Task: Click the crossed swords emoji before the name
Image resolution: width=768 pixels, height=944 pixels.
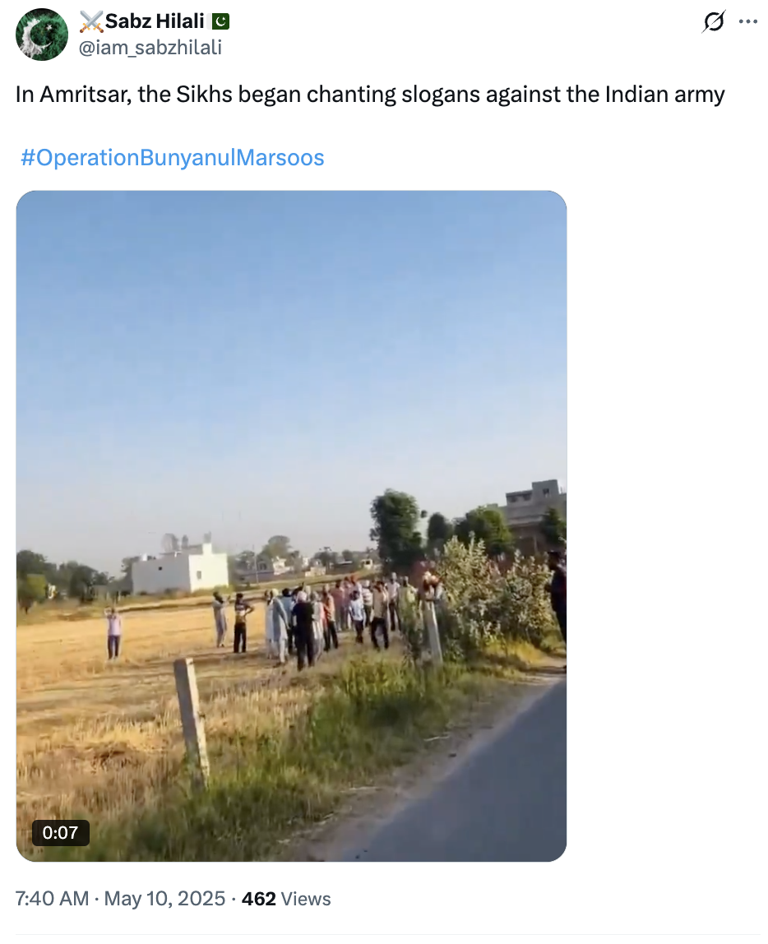Action: 90,21
